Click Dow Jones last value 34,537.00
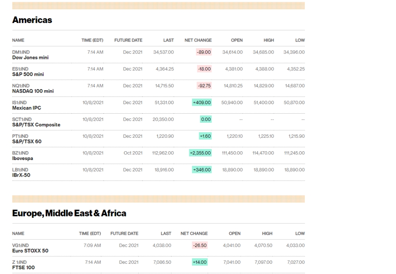 click(x=164, y=52)
